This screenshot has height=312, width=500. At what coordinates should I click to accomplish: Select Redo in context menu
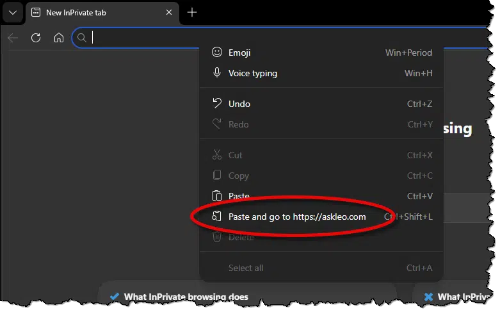click(x=321, y=124)
